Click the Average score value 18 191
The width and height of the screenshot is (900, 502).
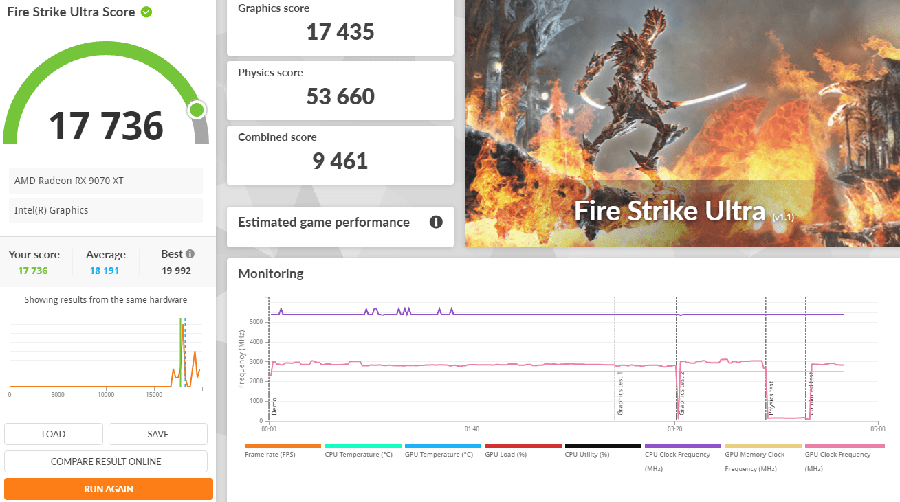pos(105,271)
